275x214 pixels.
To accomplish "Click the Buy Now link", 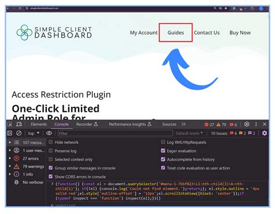I will tap(240, 32).
